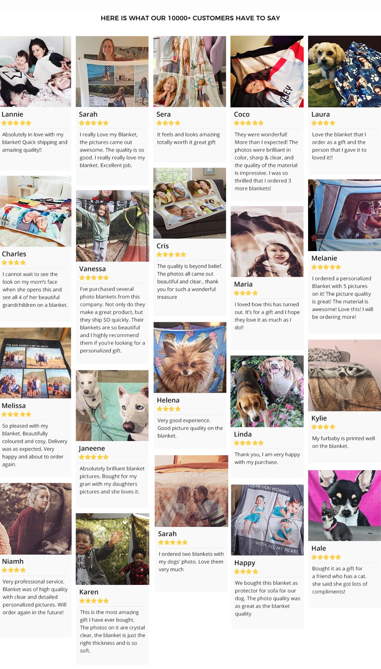Click the customers heading at top

pyautogui.click(x=190, y=18)
